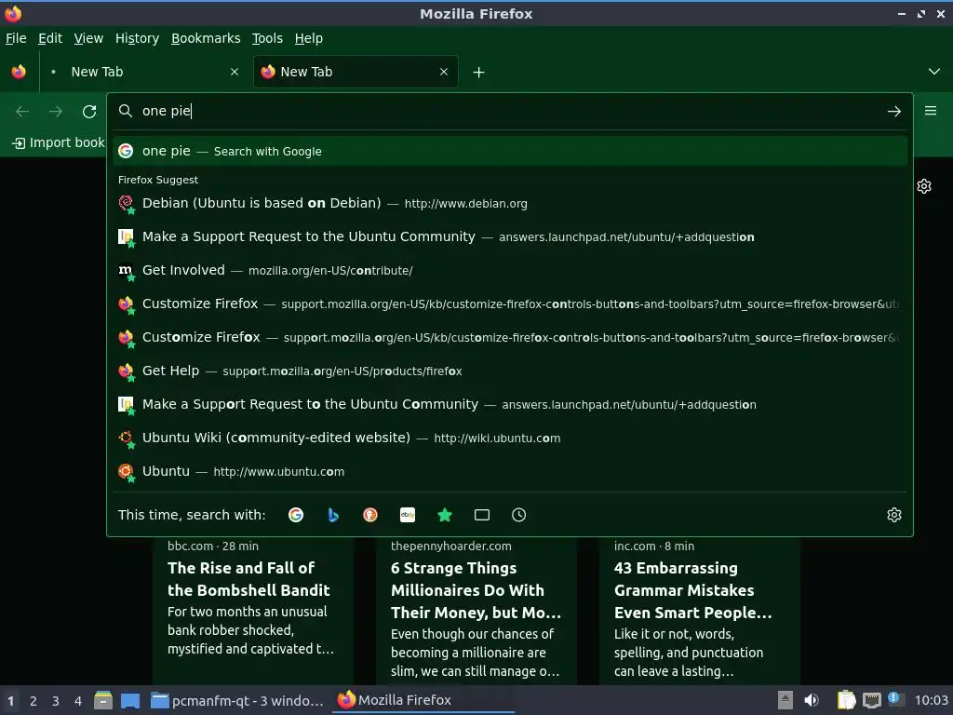Click the Import bookmarks toolbar button

(59, 142)
